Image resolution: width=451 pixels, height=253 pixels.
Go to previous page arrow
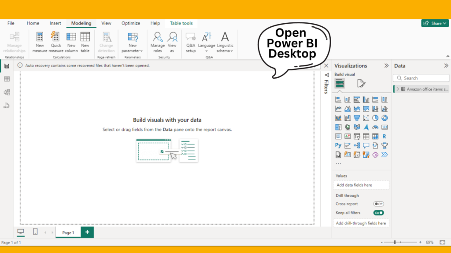[x=45, y=232]
